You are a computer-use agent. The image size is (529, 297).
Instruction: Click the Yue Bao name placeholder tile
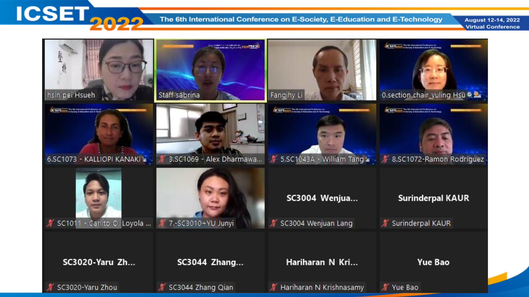point(434,262)
